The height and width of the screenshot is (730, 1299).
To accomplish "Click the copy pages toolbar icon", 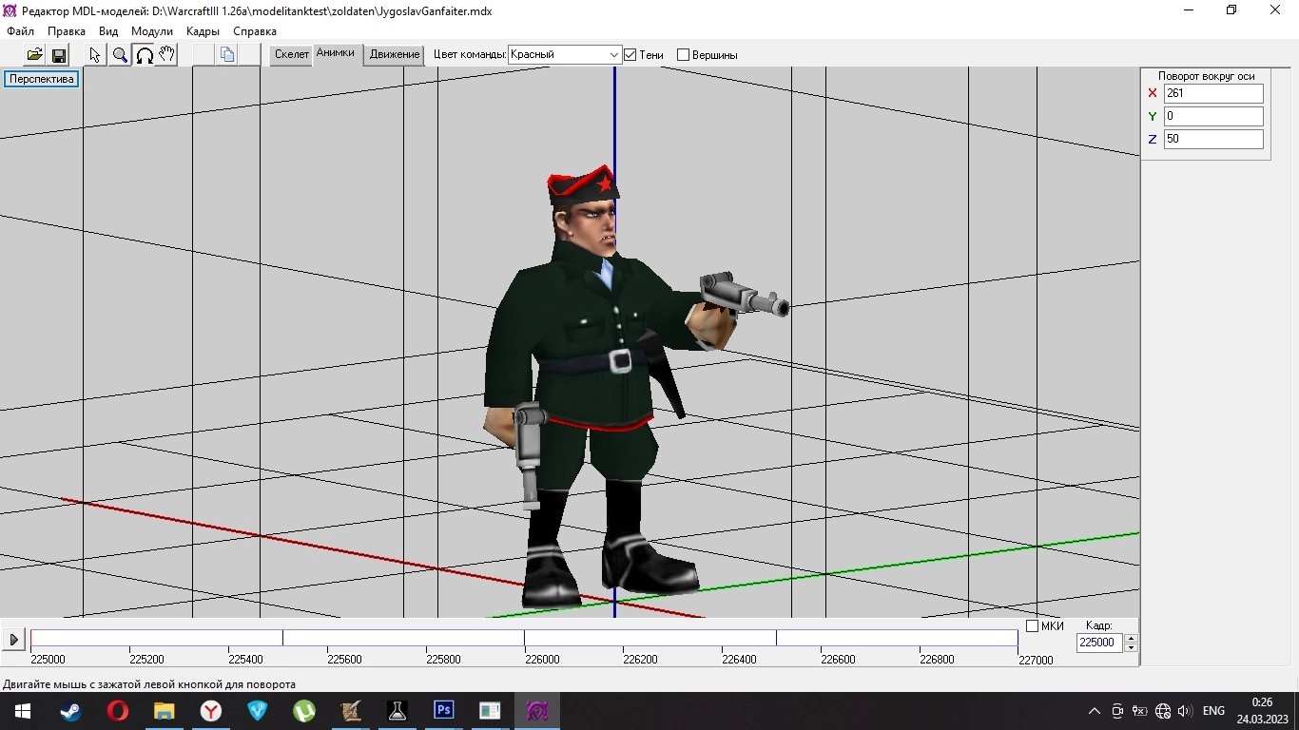I will click(227, 55).
